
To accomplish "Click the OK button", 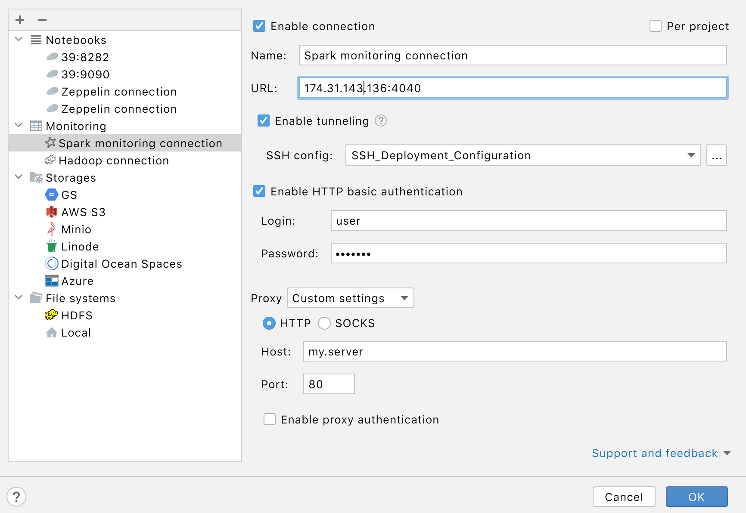I will click(x=696, y=497).
